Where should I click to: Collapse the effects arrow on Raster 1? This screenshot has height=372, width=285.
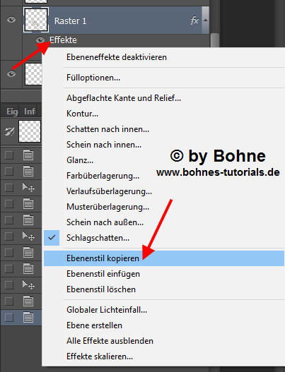coord(205,20)
